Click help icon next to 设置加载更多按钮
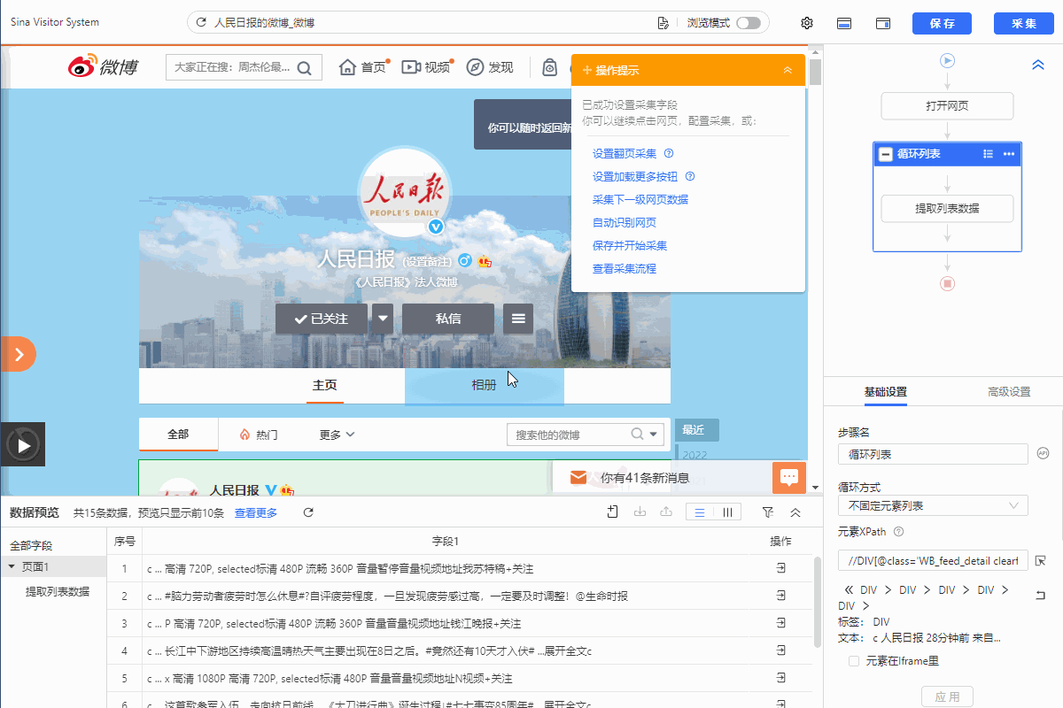The height and width of the screenshot is (708, 1063). point(690,176)
